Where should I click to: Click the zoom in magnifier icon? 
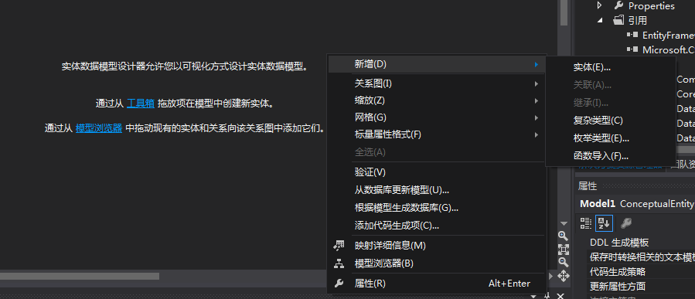click(x=563, y=236)
